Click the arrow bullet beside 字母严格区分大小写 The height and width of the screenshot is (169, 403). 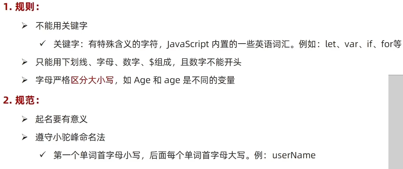click(x=25, y=80)
